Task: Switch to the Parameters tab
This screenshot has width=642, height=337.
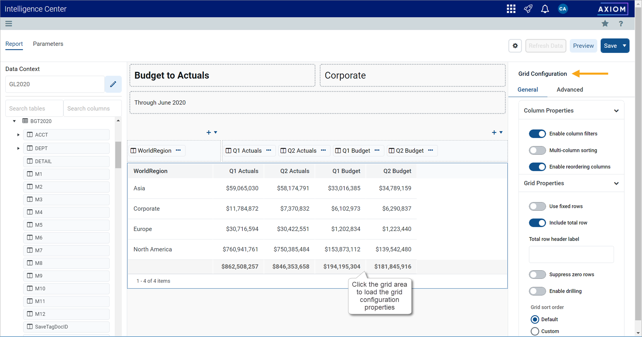Action: tap(48, 44)
